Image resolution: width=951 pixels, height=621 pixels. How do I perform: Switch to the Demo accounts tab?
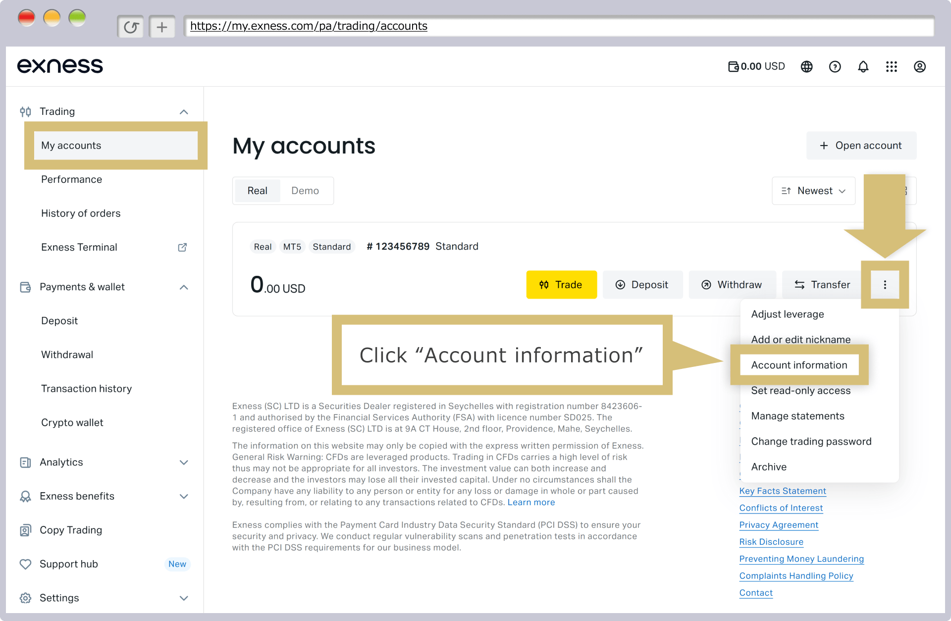pos(305,191)
